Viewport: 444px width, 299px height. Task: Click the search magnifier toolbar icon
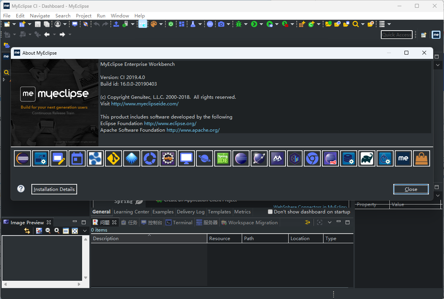pos(356,24)
